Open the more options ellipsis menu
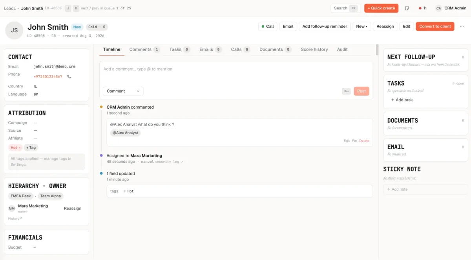Viewport: 471px width, 260px height. click(462, 26)
